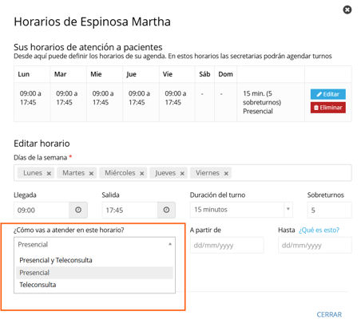Click the 15 min. (5 sobreturnos) Presencial cell
This screenshot has height=331, width=361.
[x=271, y=102]
